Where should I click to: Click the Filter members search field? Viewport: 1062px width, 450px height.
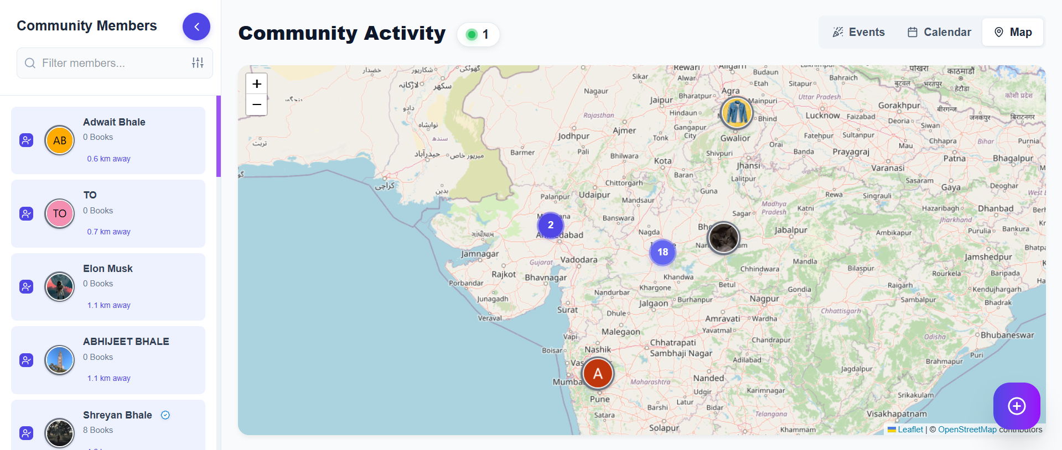coord(115,63)
